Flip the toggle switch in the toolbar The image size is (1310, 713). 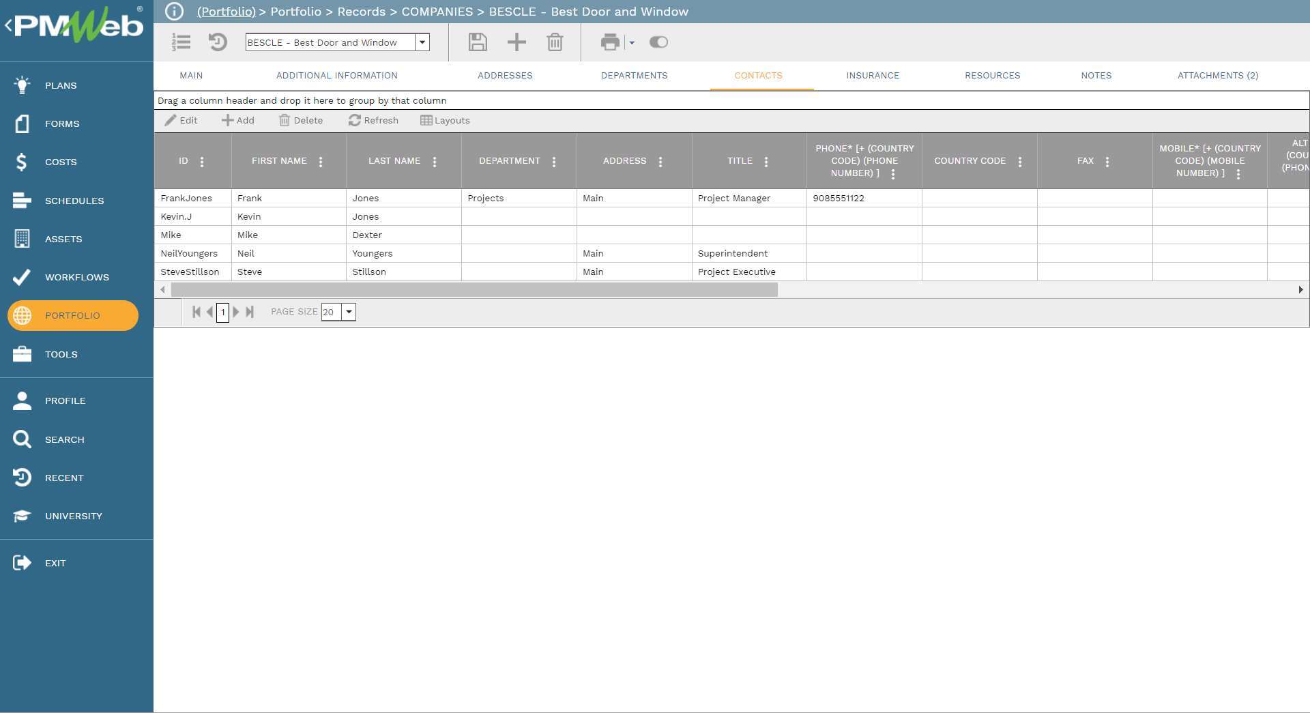pos(658,42)
